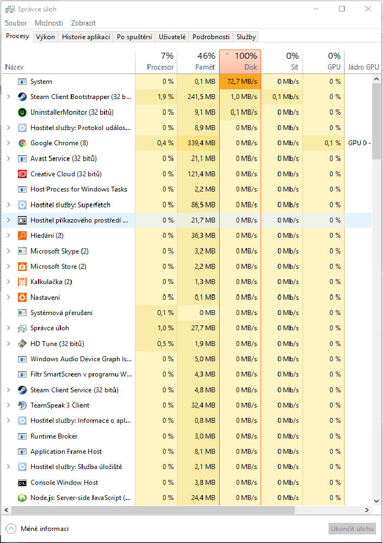Sort processes by the Síť column

point(282,61)
